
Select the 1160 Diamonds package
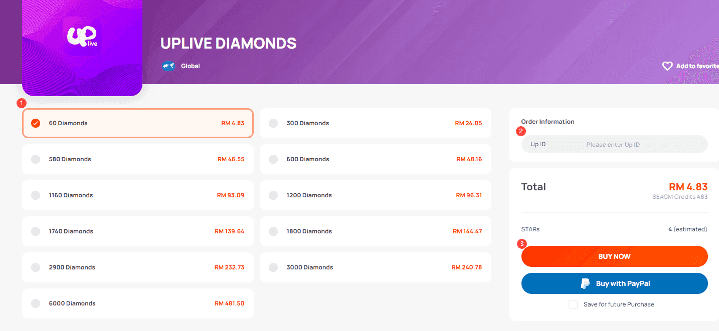137,195
